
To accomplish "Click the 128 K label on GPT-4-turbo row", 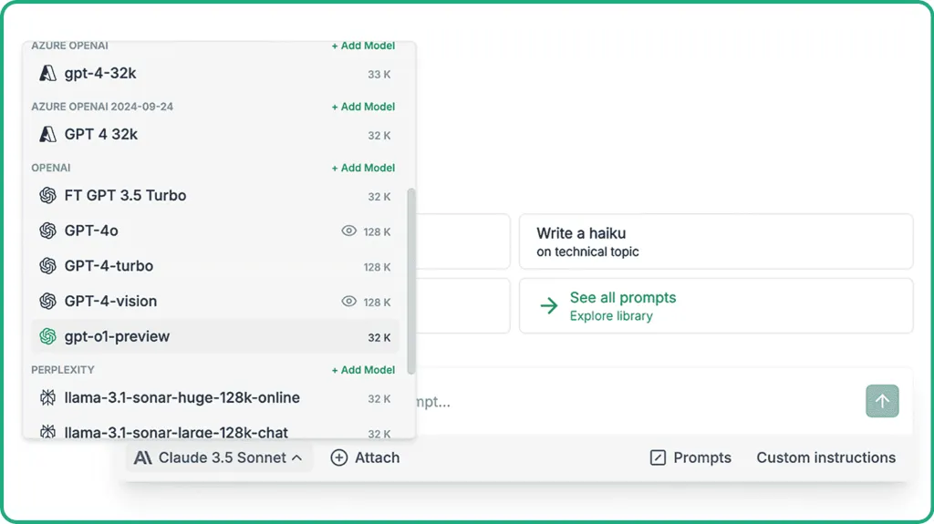I will [377, 267].
